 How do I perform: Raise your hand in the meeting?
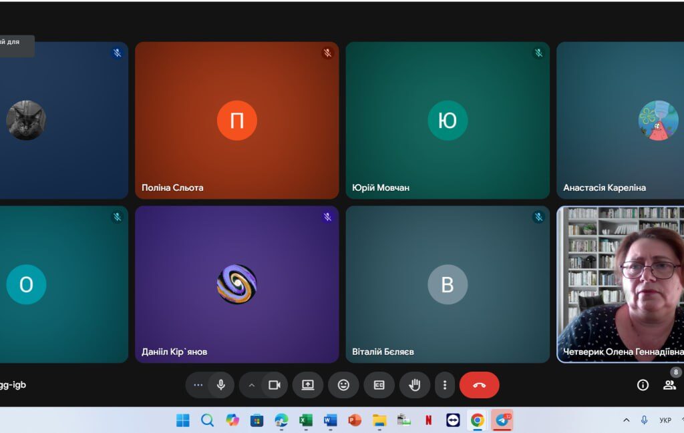(x=414, y=385)
